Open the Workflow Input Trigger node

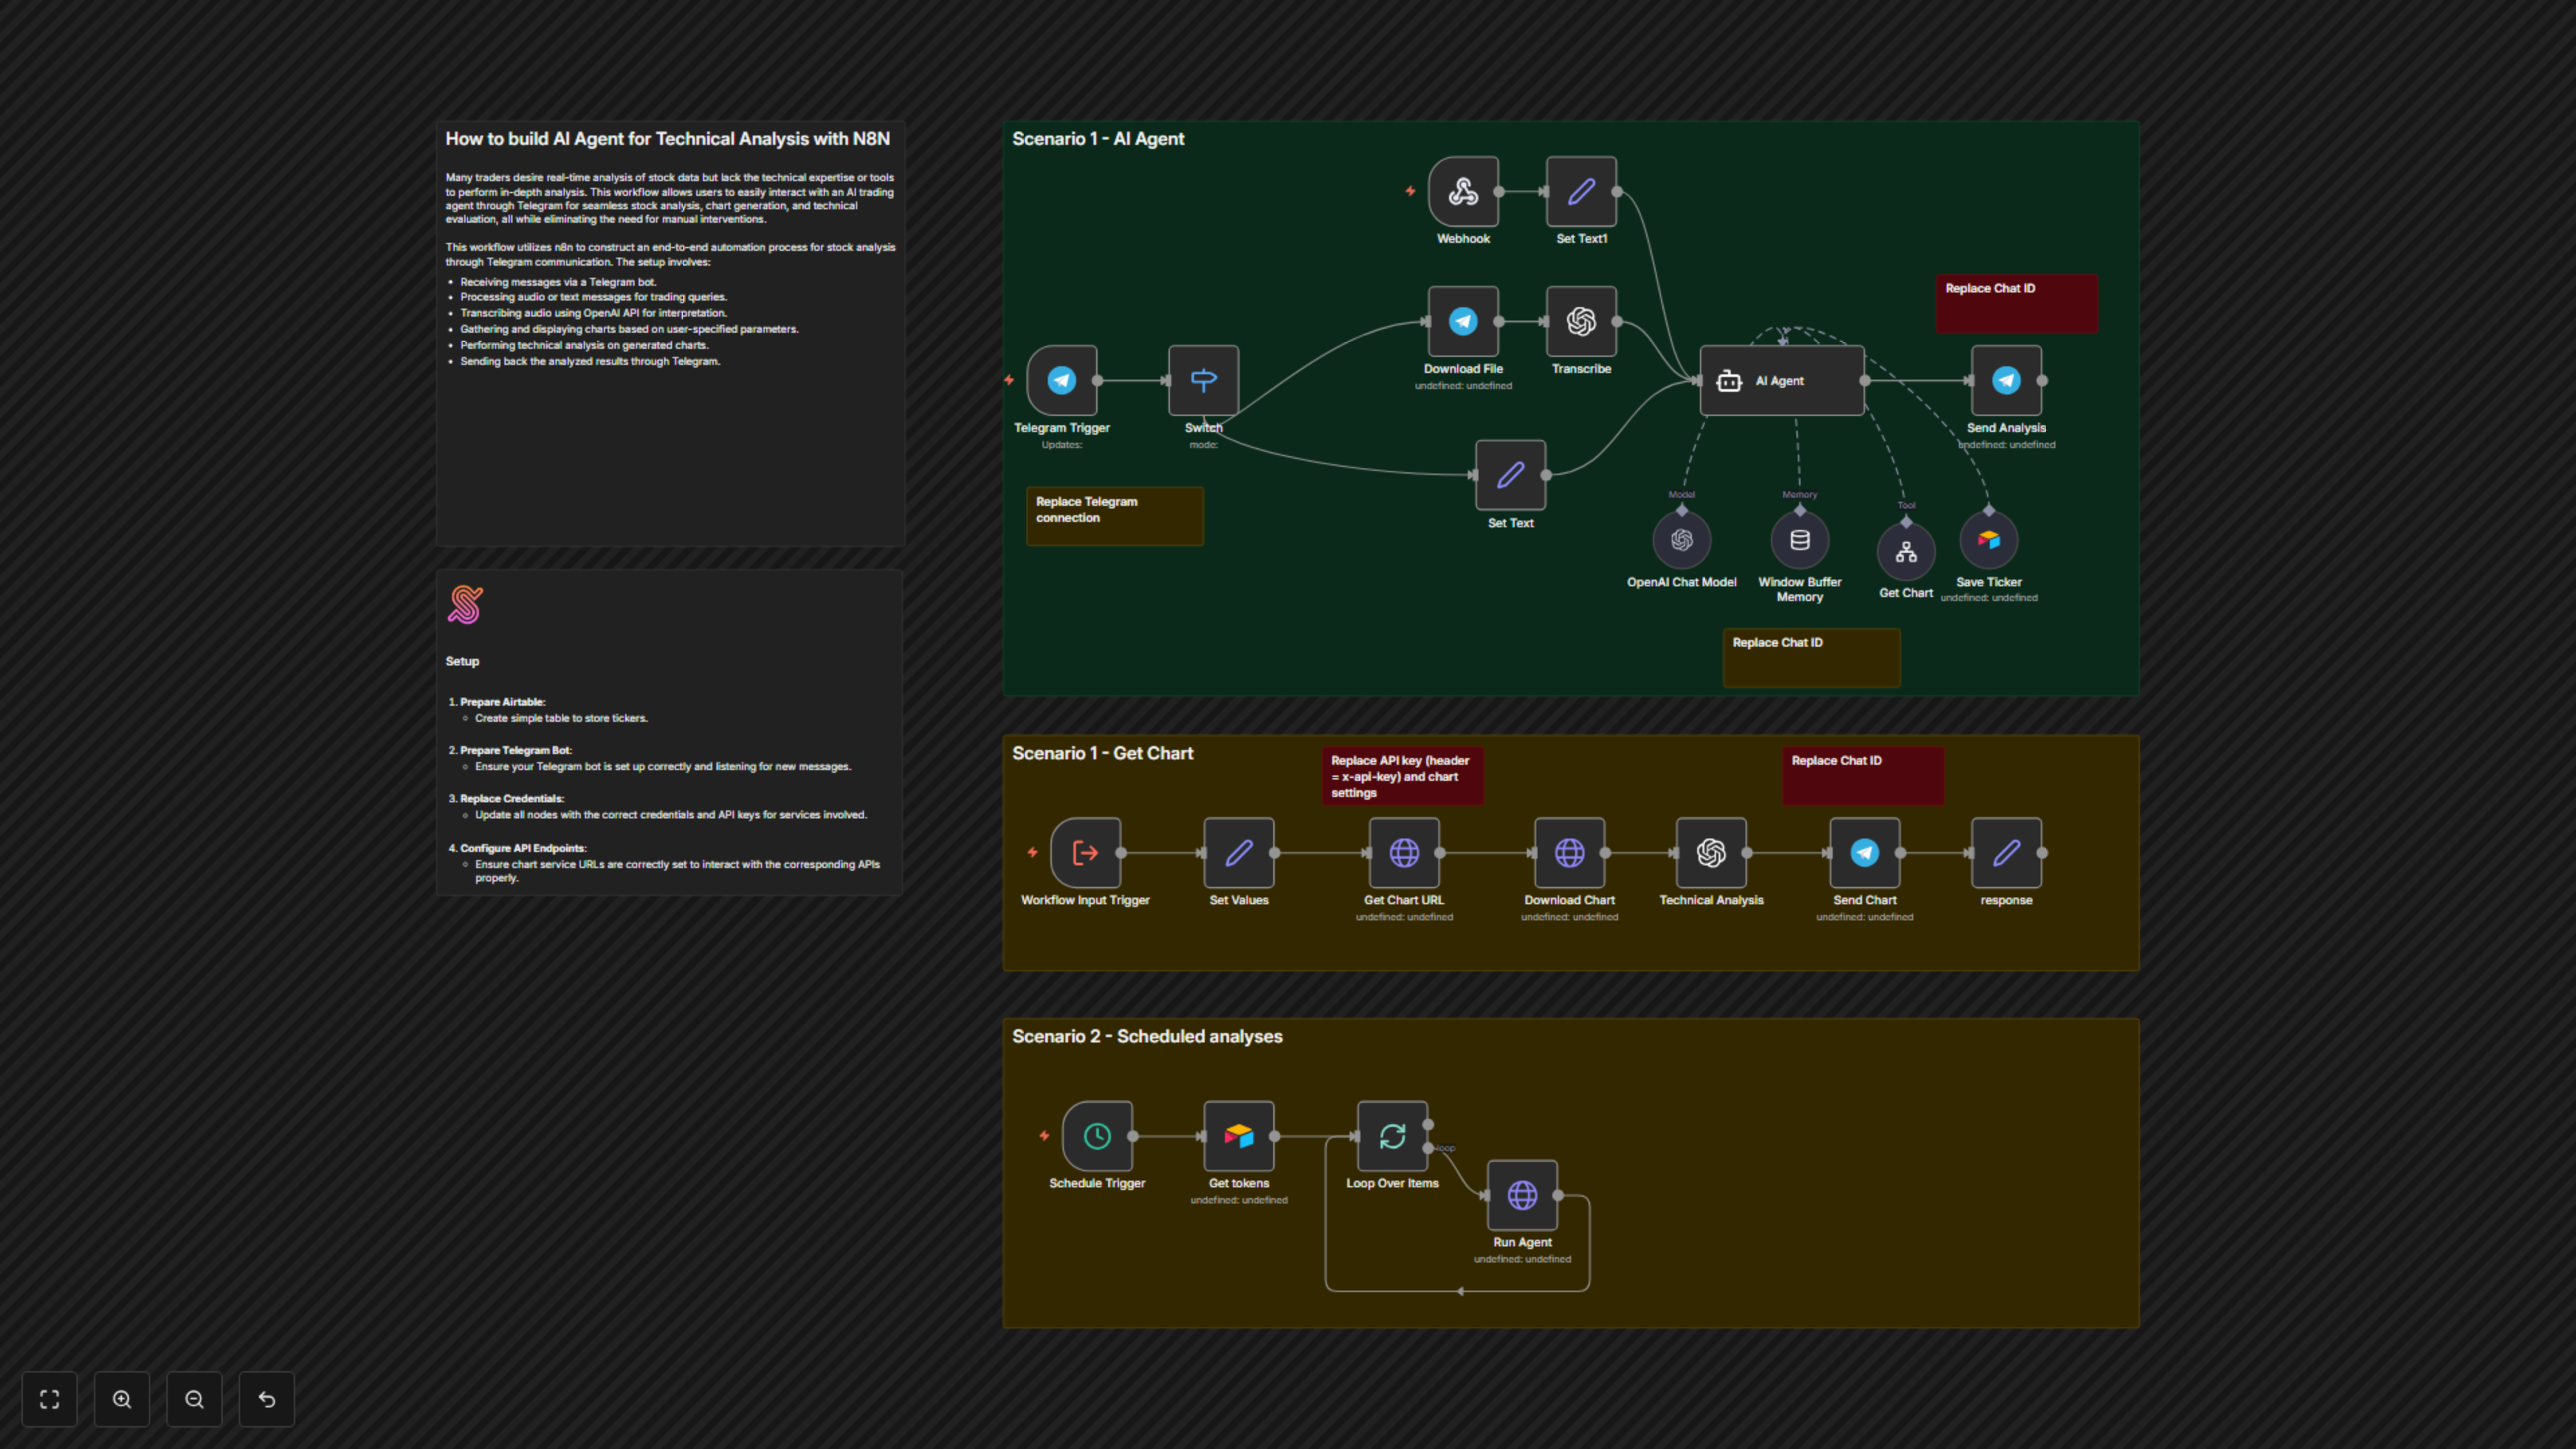pyautogui.click(x=1085, y=852)
